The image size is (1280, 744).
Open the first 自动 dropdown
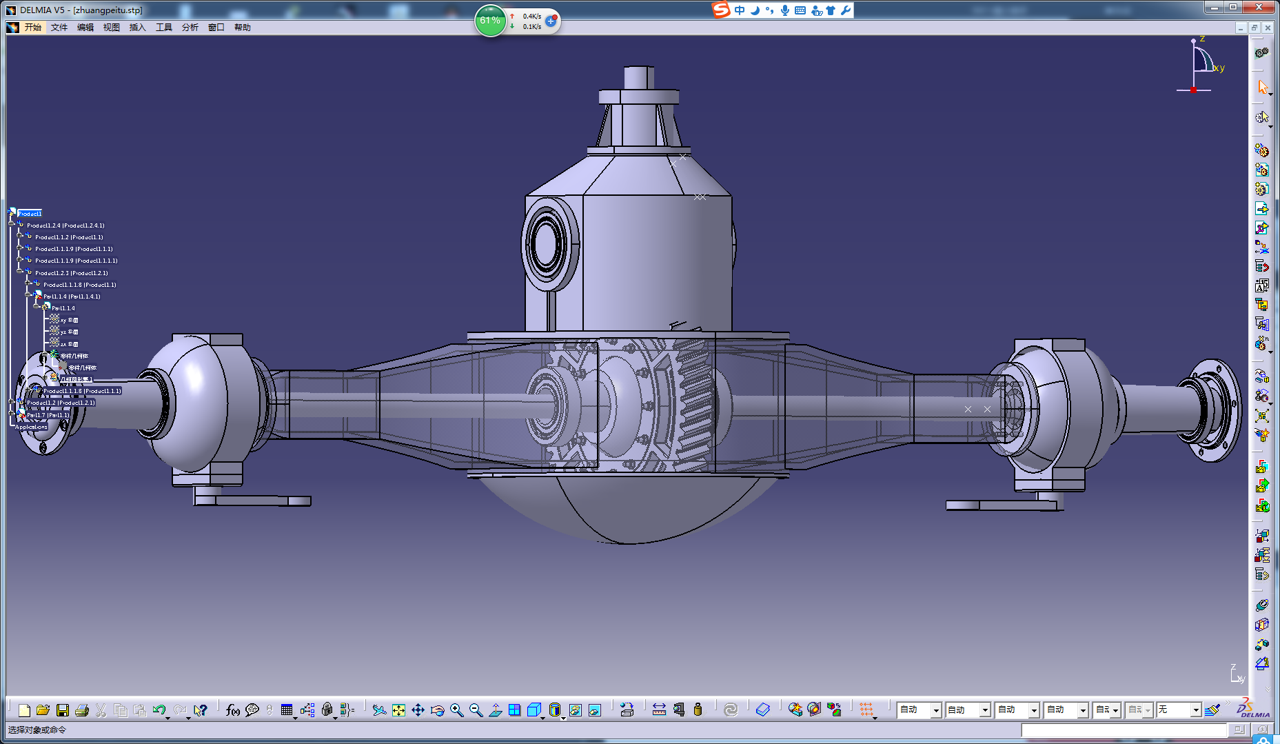[x=936, y=710]
